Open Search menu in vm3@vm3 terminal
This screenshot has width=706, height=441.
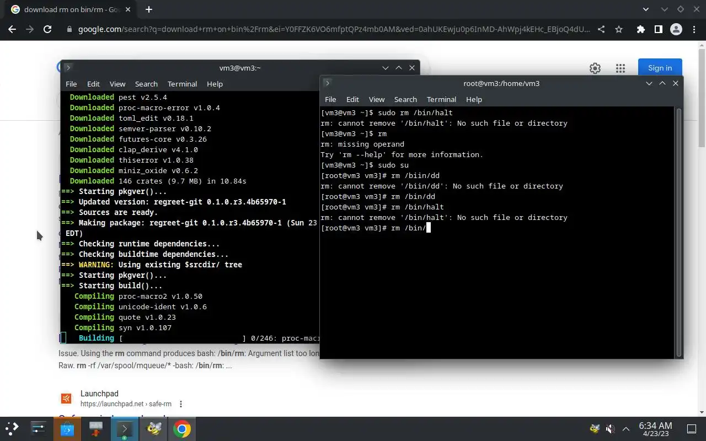(x=146, y=84)
